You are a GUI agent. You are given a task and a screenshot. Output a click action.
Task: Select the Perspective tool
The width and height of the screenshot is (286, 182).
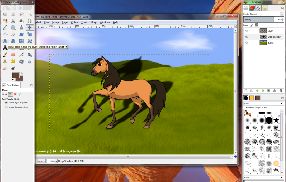tap(13, 41)
